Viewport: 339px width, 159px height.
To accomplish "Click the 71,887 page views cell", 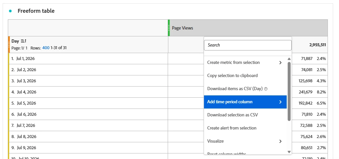I will tap(307, 59).
